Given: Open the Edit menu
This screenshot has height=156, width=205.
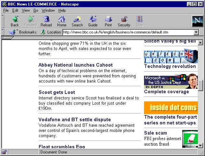Looking at the screenshot, I should coord(15,10).
